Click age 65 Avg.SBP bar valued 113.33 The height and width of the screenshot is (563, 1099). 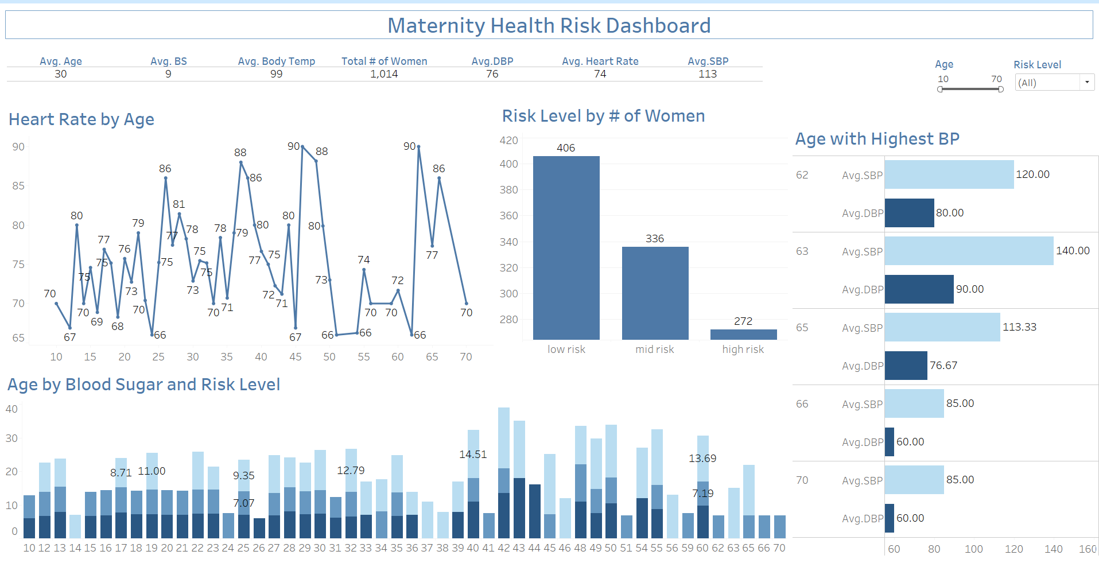tap(942, 327)
